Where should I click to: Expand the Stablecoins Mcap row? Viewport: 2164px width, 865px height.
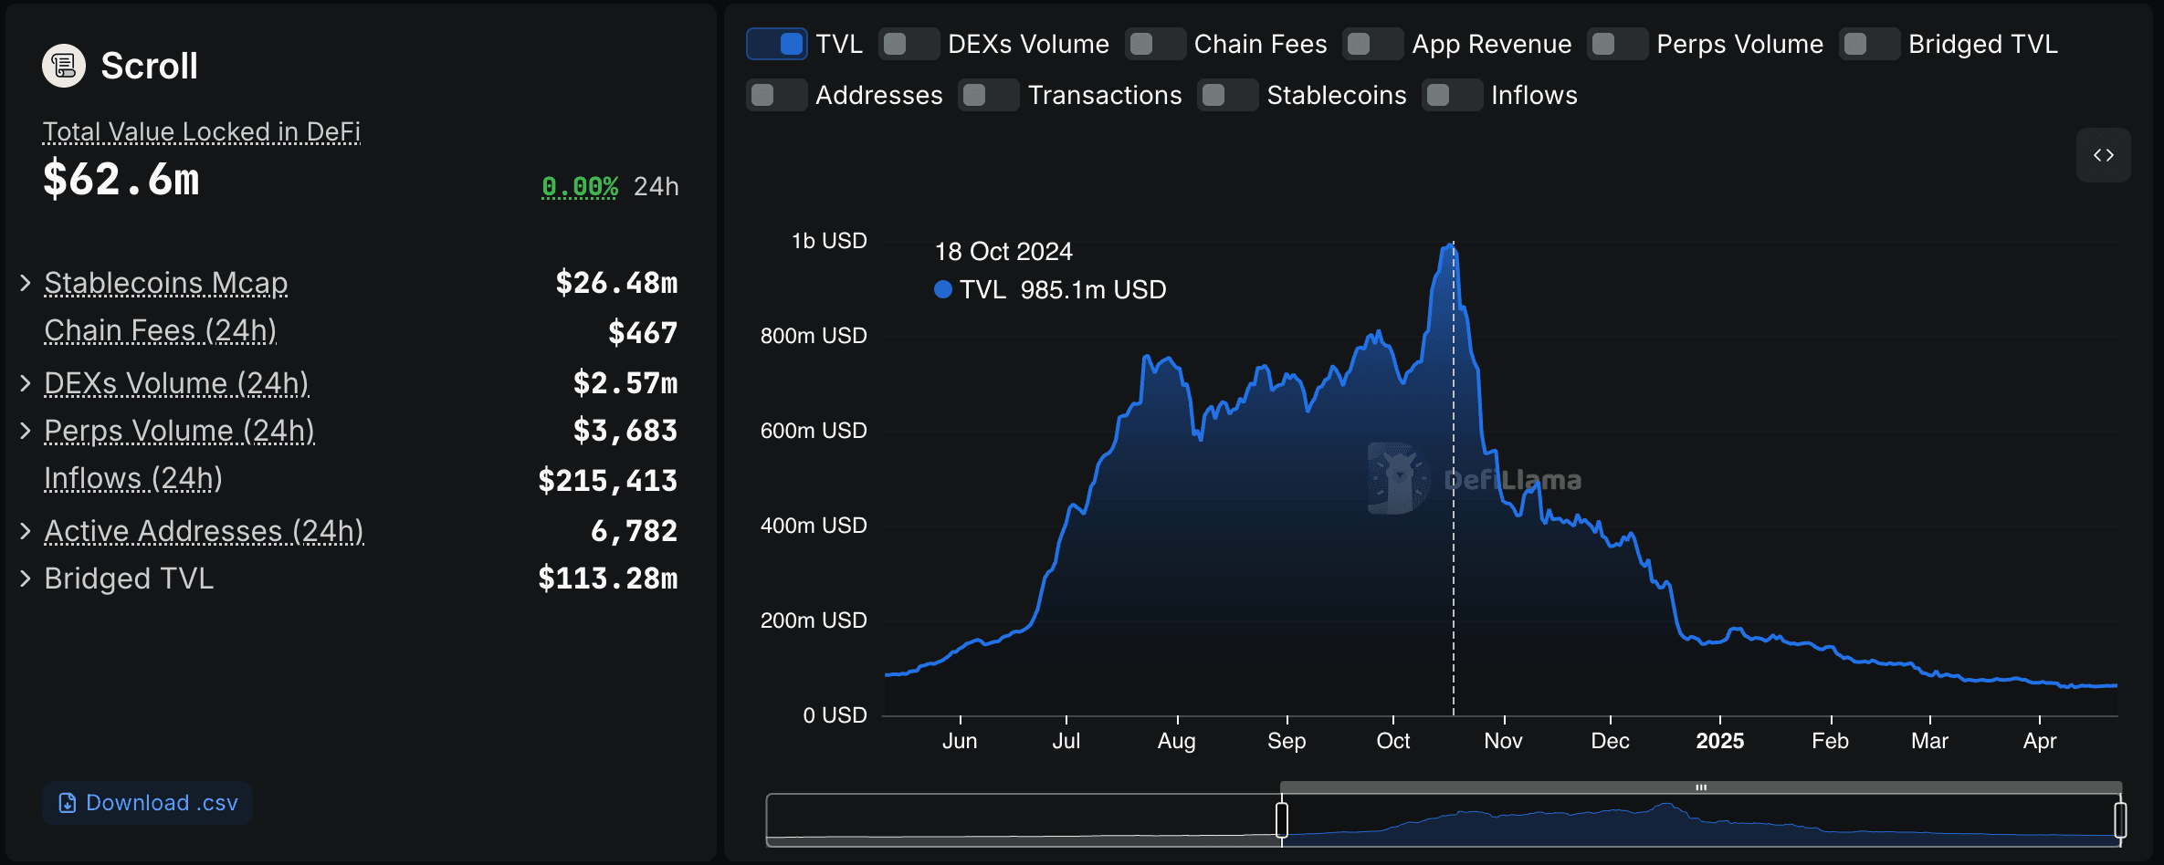coord(26,283)
